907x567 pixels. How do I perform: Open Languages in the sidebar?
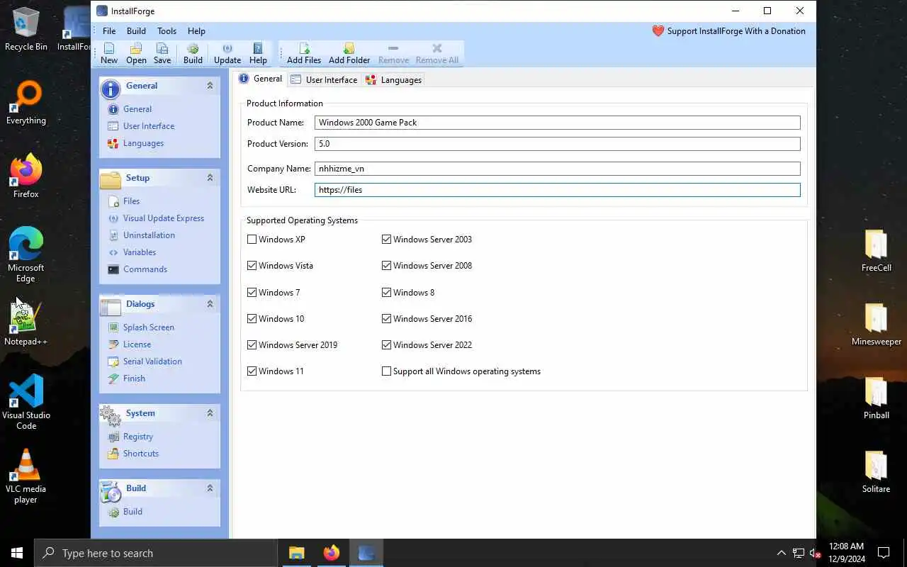click(143, 143)
